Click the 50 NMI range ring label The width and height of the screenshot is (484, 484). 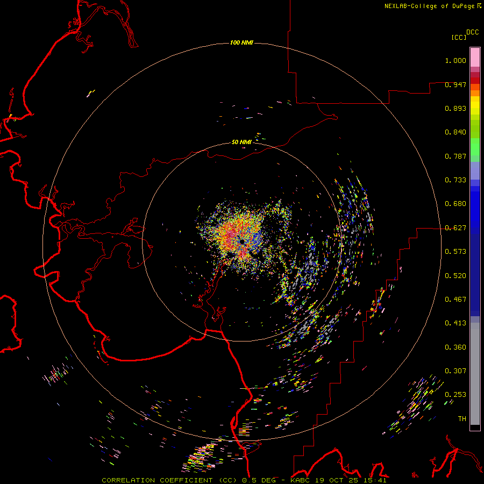point(241,143)
